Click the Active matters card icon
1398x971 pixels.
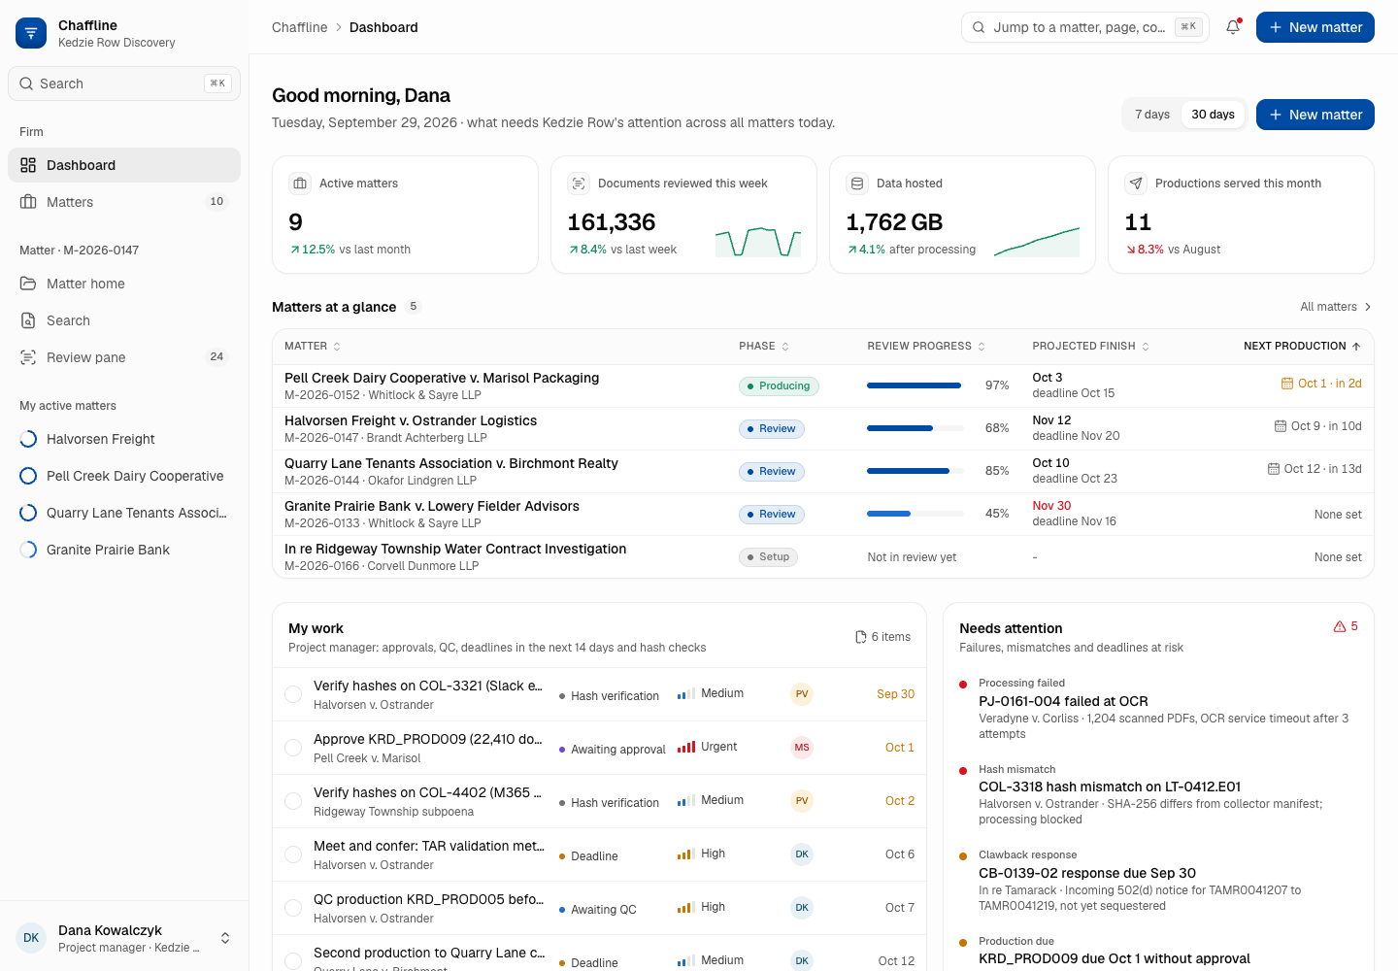tap(300, 184)
